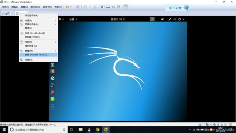The image size is (236, 133).
Task: Click 安装 VMware Tools(T)... entry
Action: [x=38, y=55]
